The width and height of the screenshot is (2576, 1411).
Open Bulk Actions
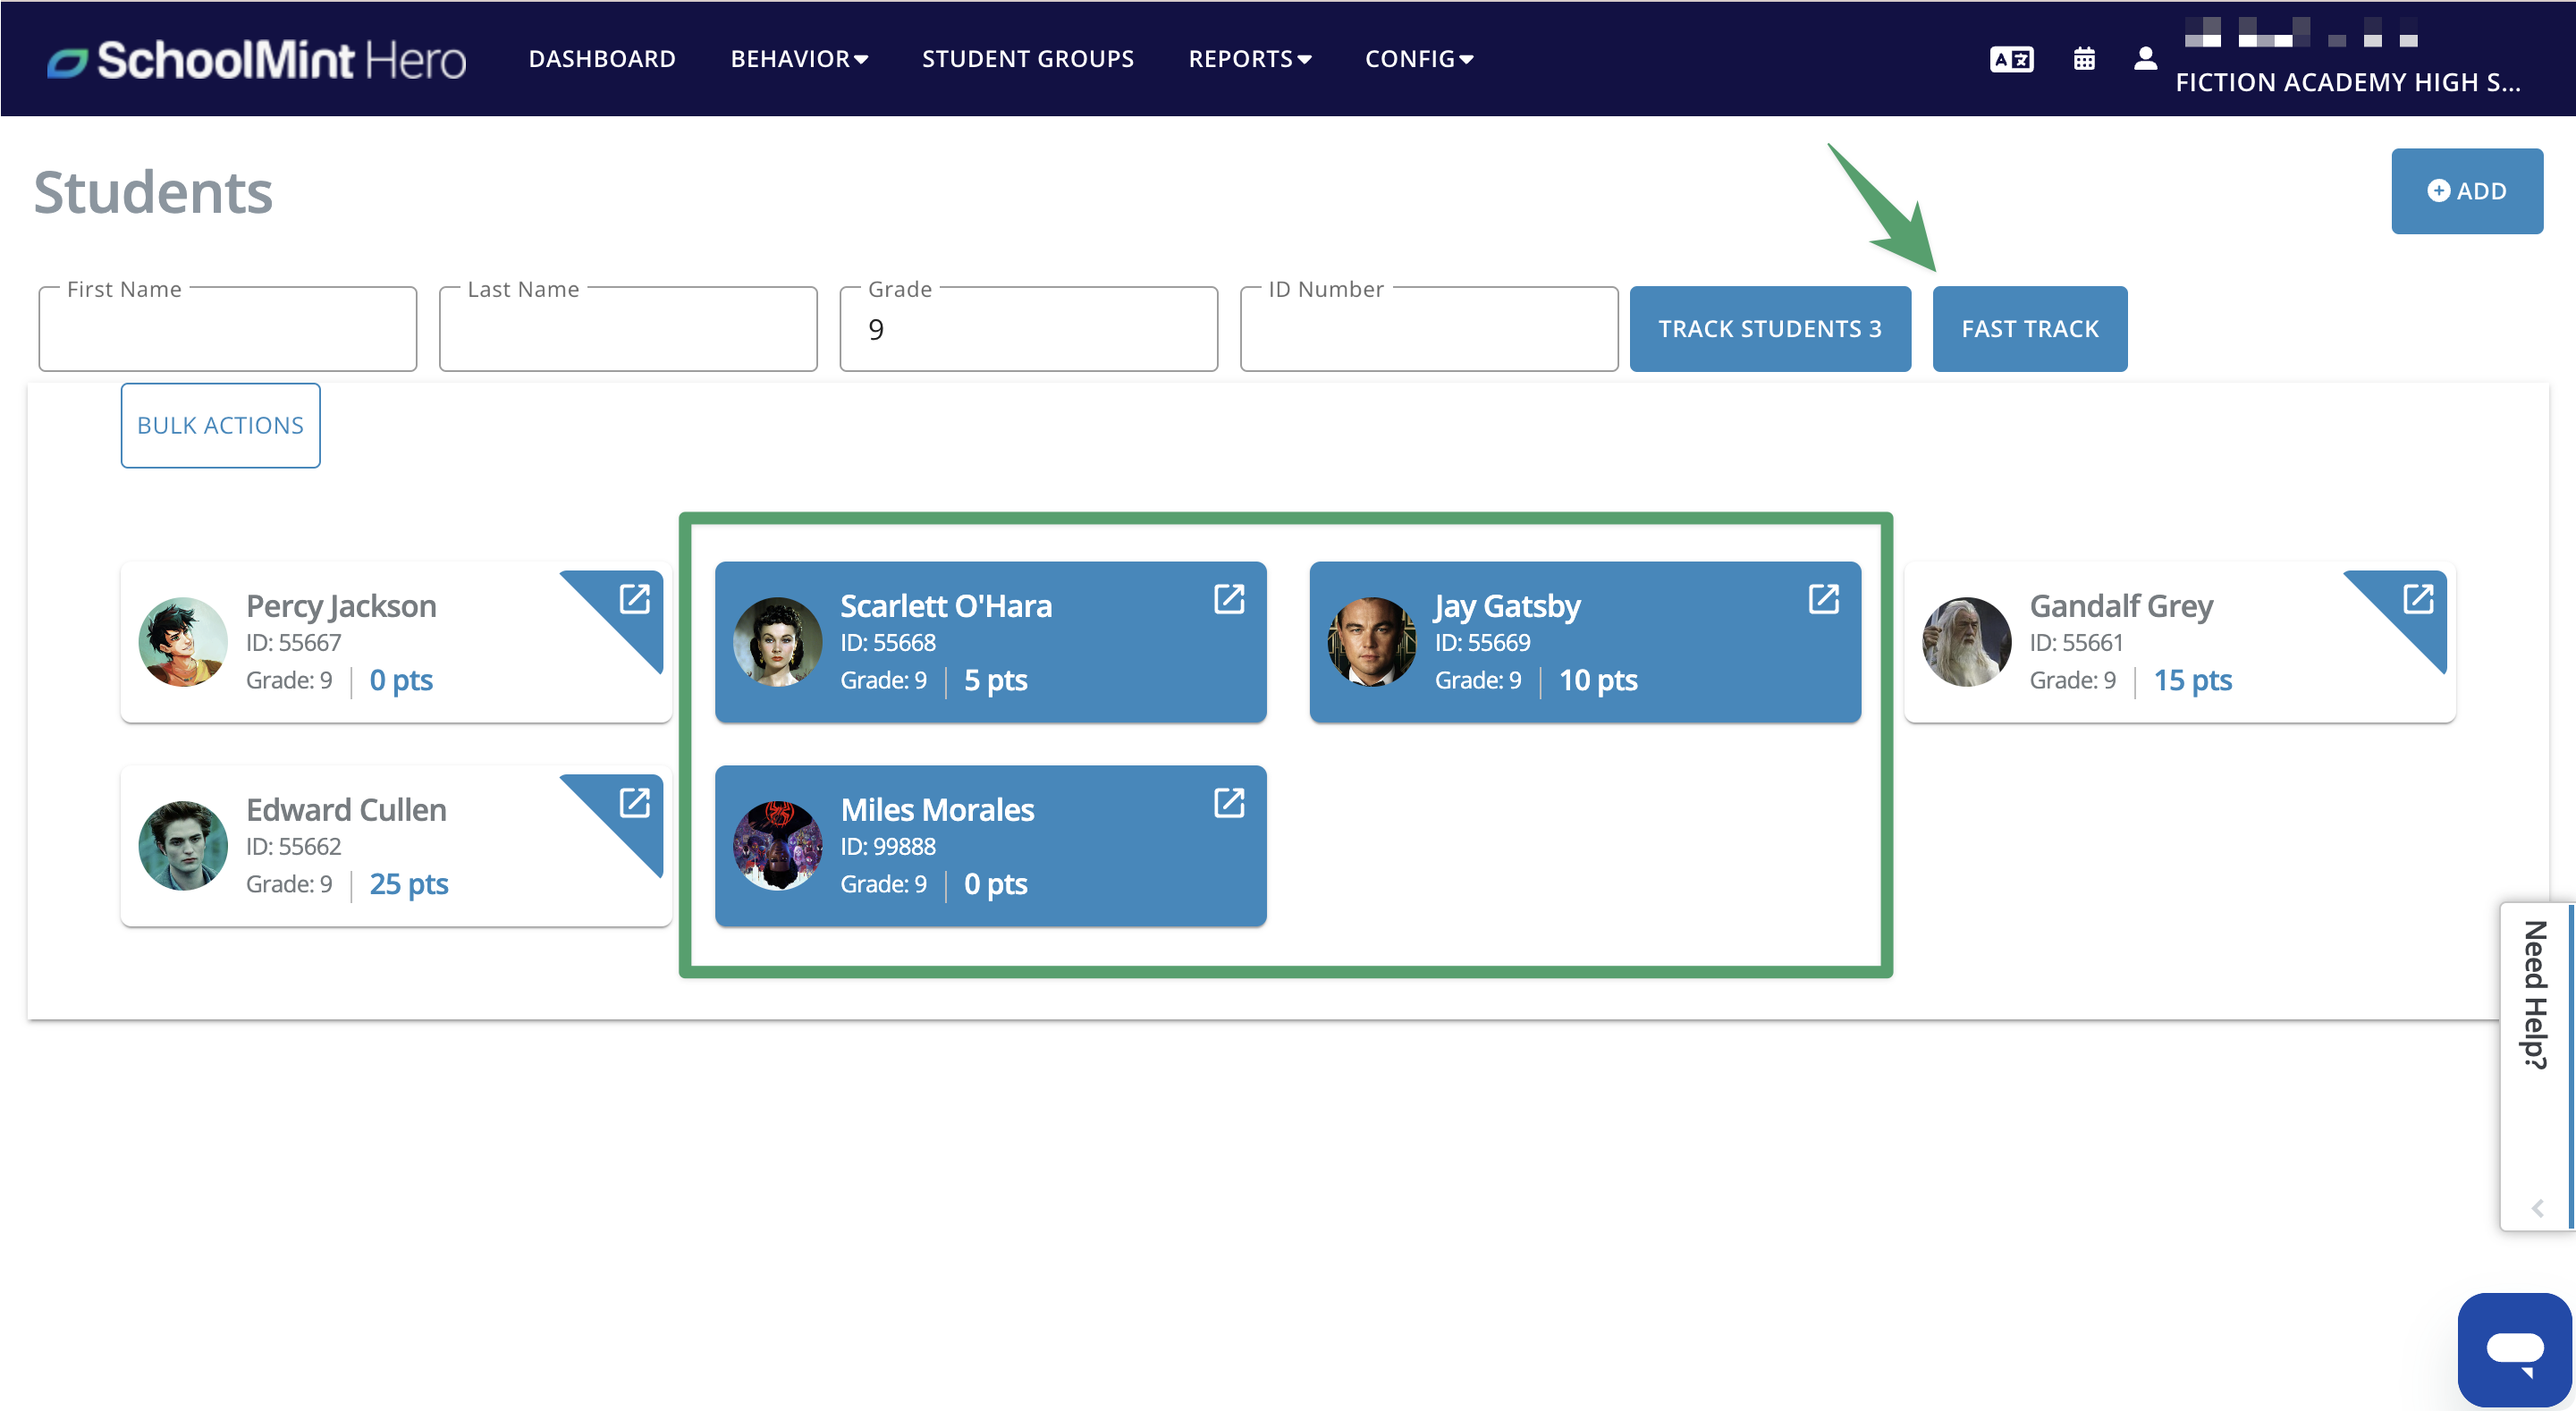tap(220, 426)
